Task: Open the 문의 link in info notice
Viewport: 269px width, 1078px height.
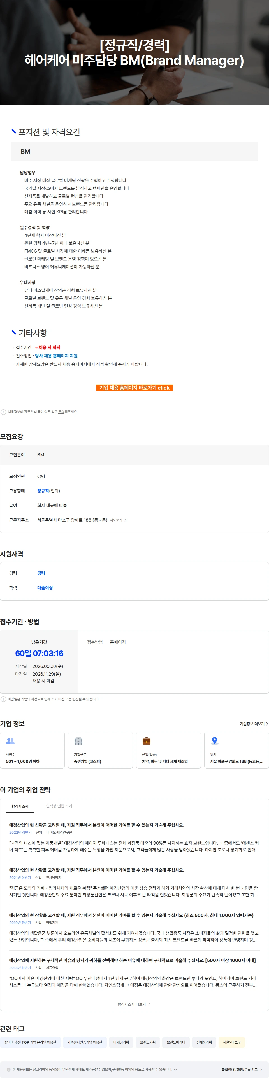Action: pos(61,412)
